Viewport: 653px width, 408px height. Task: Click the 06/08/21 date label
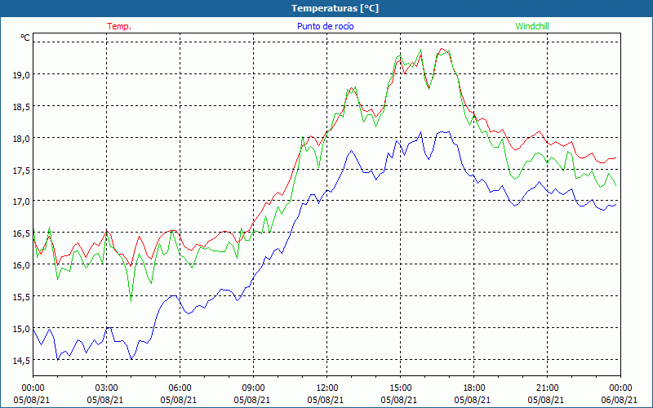[x=620, y=400]
